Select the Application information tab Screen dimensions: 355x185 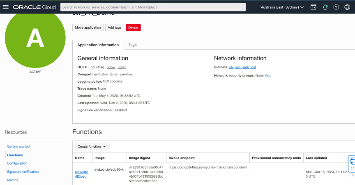point(98,45)
